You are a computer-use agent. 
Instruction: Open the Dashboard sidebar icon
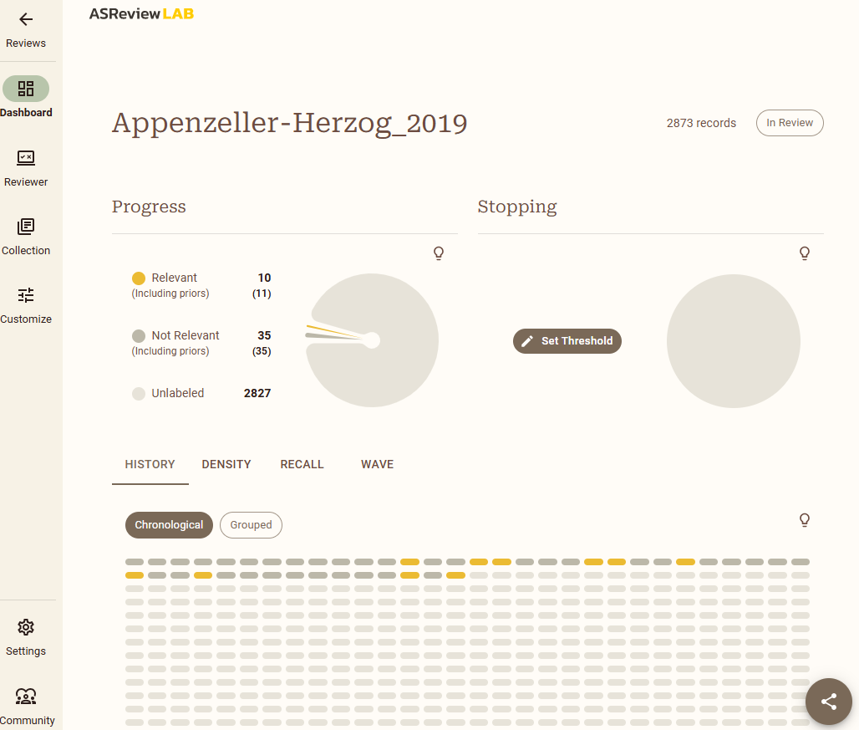[x=26, y=89]
